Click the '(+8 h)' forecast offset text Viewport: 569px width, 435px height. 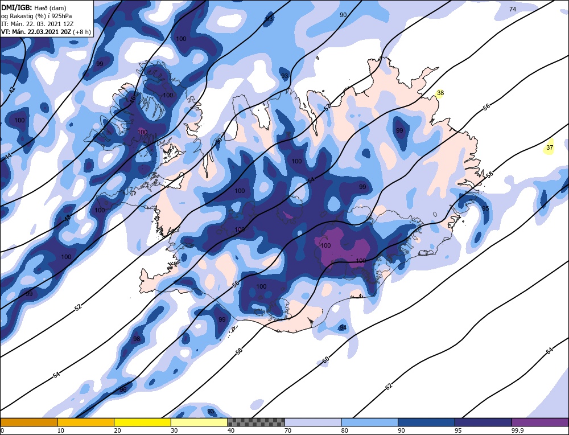coord(82,32)
